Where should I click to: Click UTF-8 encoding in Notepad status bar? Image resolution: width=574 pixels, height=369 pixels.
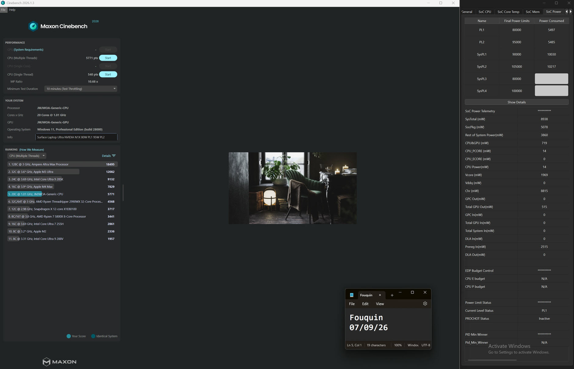point(426,345)
